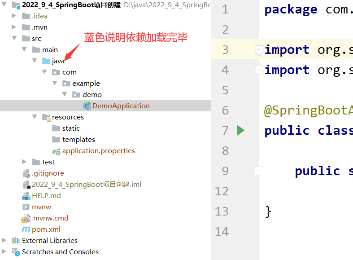
Task: Collapse the demo package arrow
Action: tap(65, 94)
